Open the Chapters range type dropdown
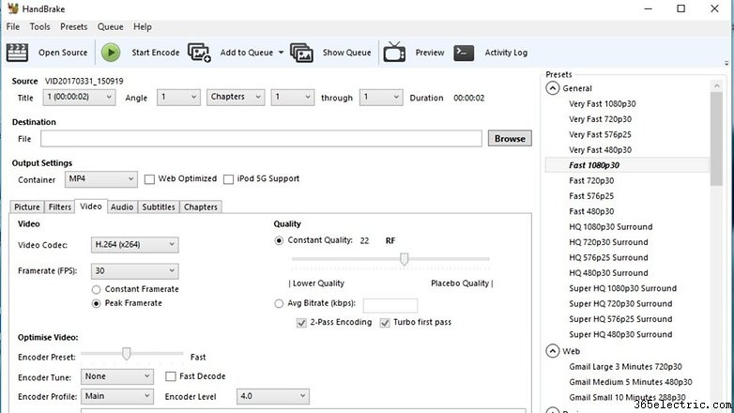 236,97
